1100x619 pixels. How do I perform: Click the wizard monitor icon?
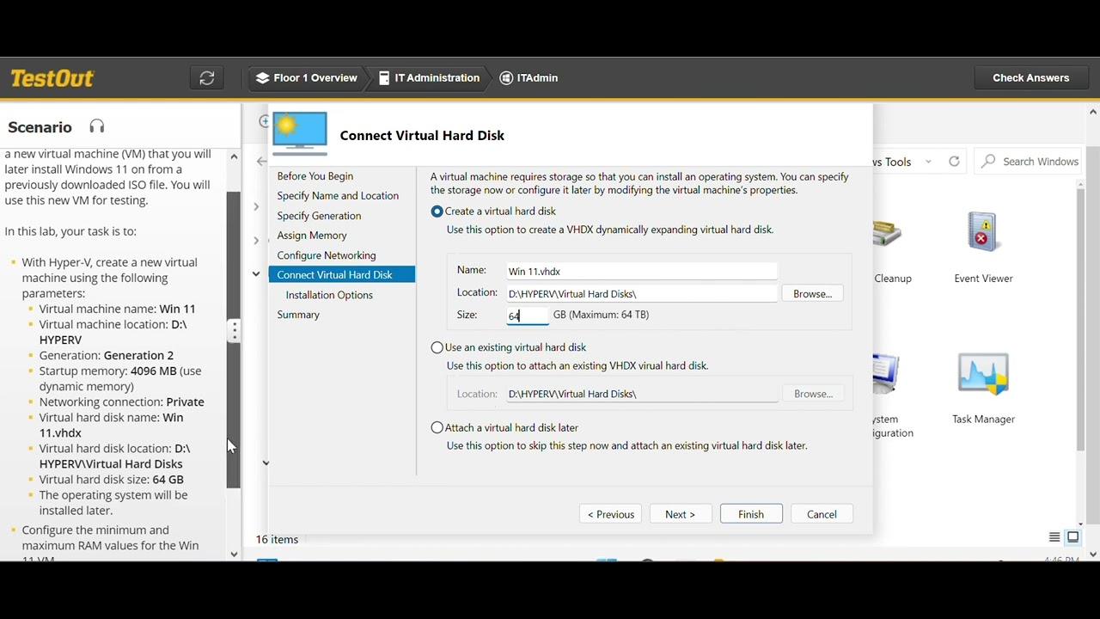click(x=300, y=133)
